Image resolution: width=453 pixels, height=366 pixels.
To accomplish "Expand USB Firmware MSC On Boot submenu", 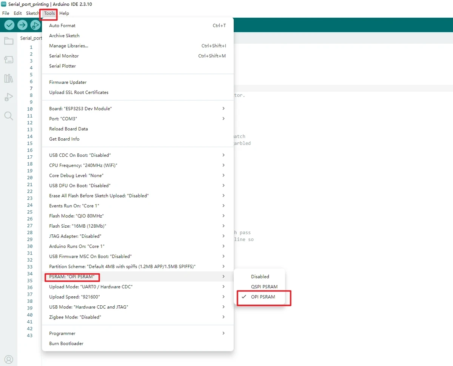I will (x=138, y=256).
